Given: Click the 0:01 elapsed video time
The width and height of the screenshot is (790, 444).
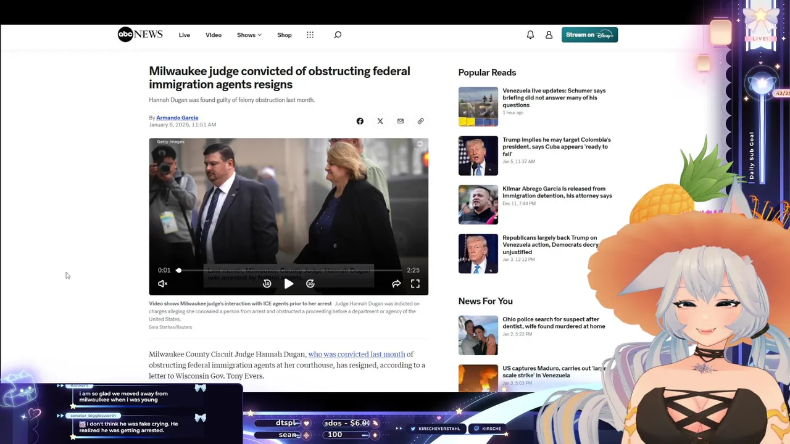Looking at the screenshot, I should 164,270.
